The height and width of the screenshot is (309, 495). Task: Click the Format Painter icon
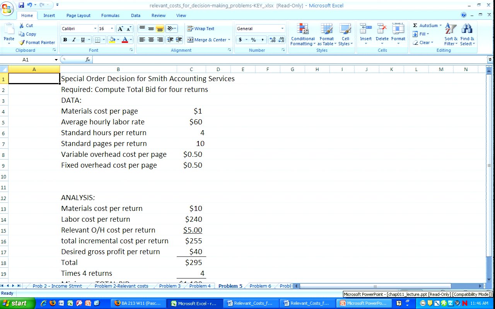point(22,42)
